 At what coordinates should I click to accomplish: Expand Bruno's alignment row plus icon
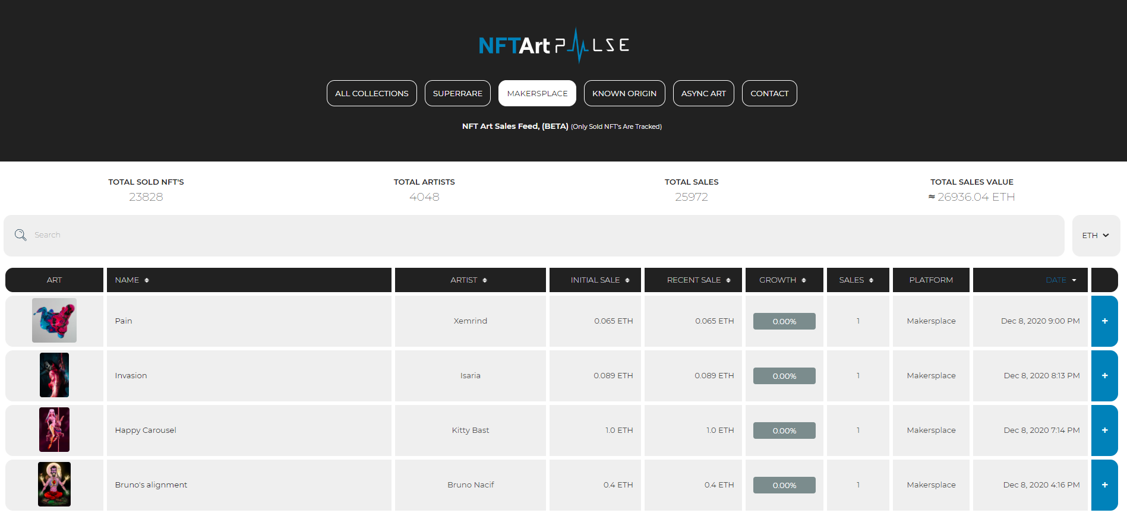(1104, 485)
